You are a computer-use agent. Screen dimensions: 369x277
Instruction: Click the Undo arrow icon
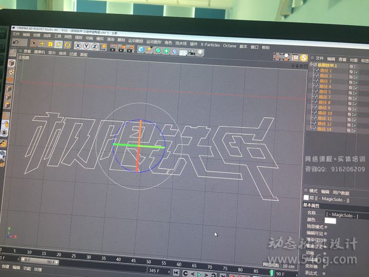tap(16, 42)
